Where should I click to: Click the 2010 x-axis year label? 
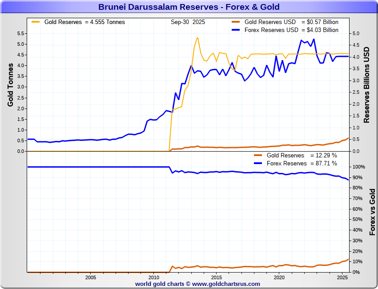click(153, 277)
